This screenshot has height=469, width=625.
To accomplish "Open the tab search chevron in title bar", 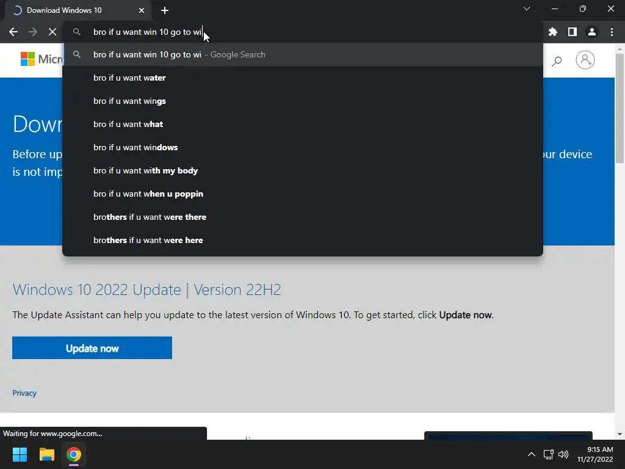I will point(527,9).
